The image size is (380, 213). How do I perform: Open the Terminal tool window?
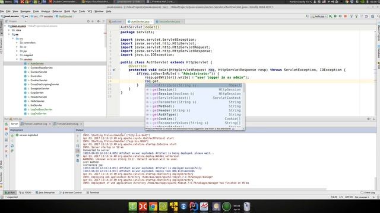click(93, 193)
